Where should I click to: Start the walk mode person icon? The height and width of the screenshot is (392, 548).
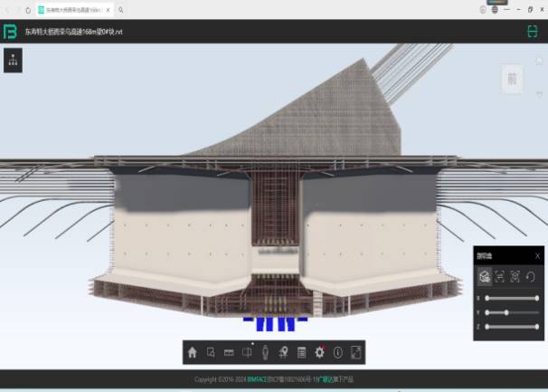pyautogui.click(x=265, y=352)
